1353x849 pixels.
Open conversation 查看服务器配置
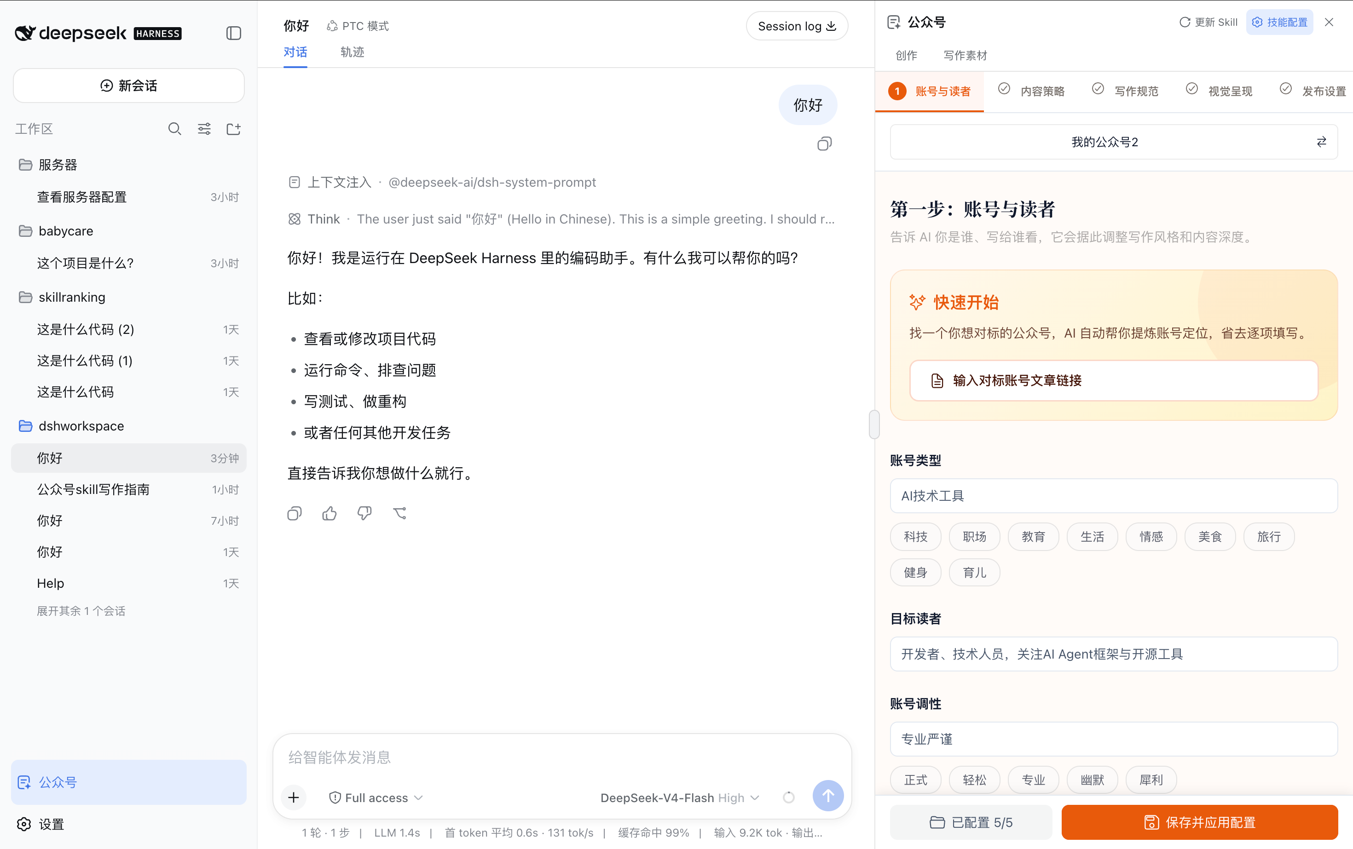(129, 197)
